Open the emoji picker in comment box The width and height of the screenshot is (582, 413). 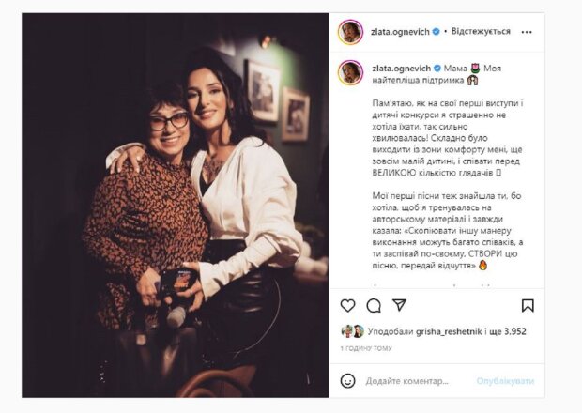point(348,380)
